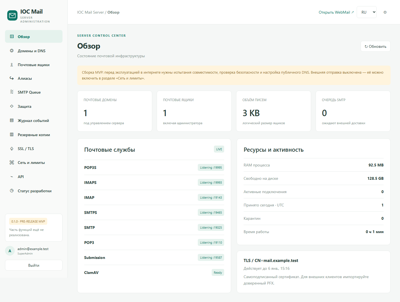Image resolution: width=400 pixels, height=302 pixels.
Task: Click the Выйти logout button
Action: tap(34, 265)
